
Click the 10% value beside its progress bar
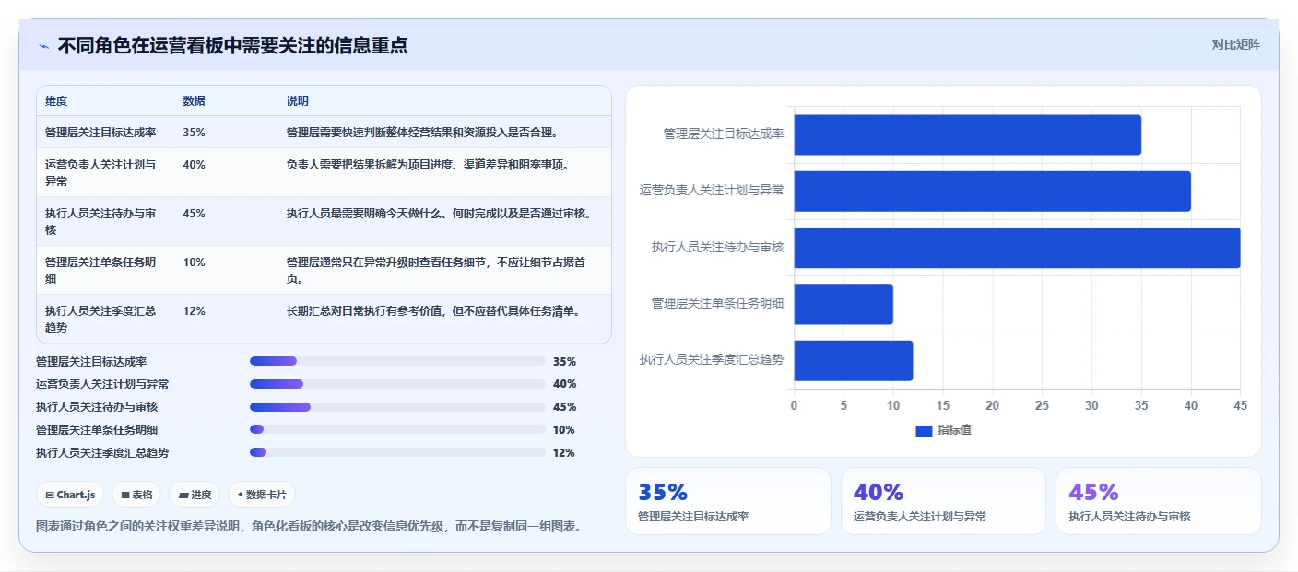pyautogui.click(x=564, y=429)
